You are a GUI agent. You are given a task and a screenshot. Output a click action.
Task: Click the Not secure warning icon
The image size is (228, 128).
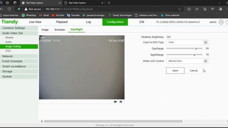coord(26,9)
